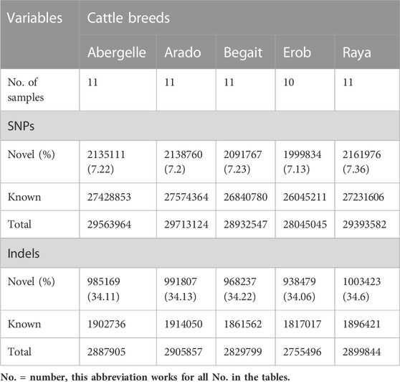Click the table footnote about No. abbreviation
Viewport: 400px width, 382px height.
coord(145,377)
